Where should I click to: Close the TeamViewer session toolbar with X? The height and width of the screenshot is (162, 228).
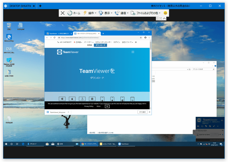click(63, 13)
